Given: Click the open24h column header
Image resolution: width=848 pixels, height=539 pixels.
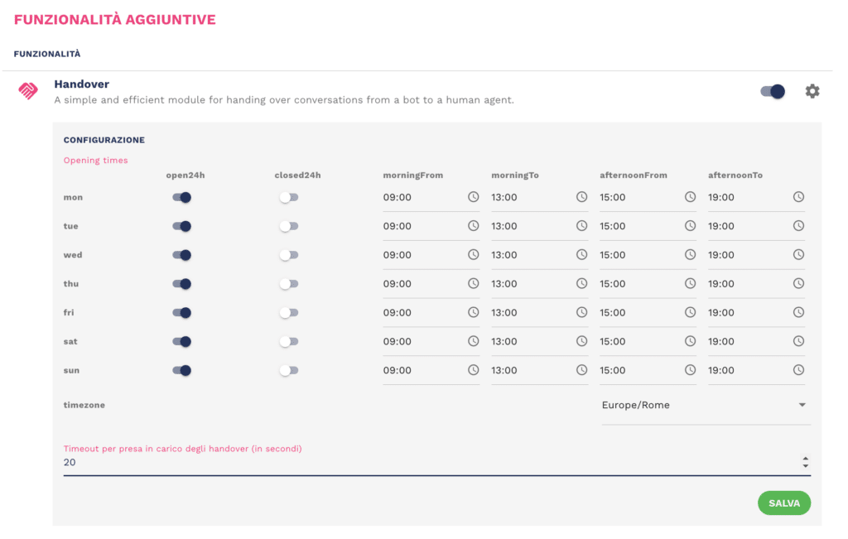Looking at the screenshot, I should coord(185,176).
